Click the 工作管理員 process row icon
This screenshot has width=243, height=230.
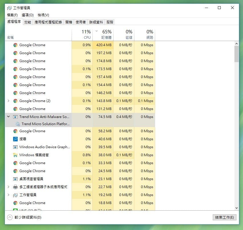tap(15, 195)
